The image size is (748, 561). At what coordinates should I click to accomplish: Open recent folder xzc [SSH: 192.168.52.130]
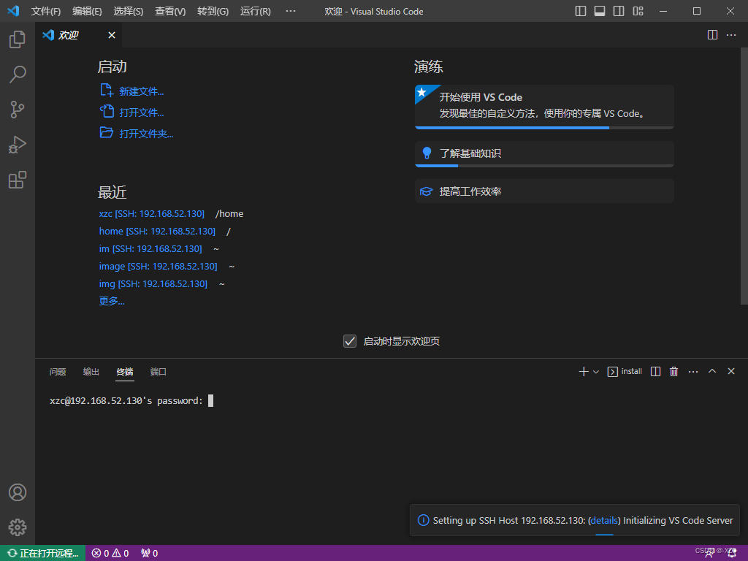pos(151,213)
